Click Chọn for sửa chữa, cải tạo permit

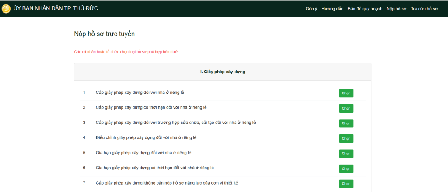coord(346,123)
